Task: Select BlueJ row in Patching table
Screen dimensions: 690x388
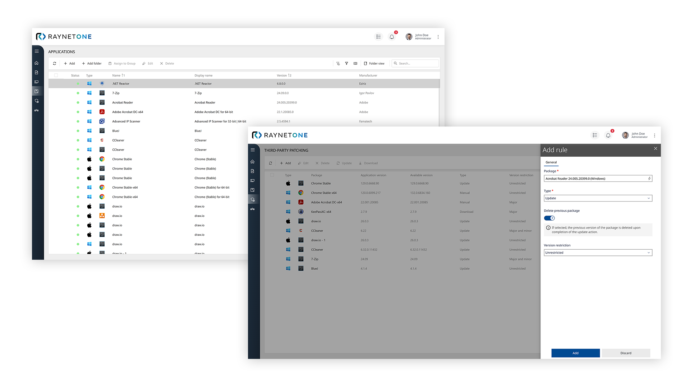Action: pos(402,269)
